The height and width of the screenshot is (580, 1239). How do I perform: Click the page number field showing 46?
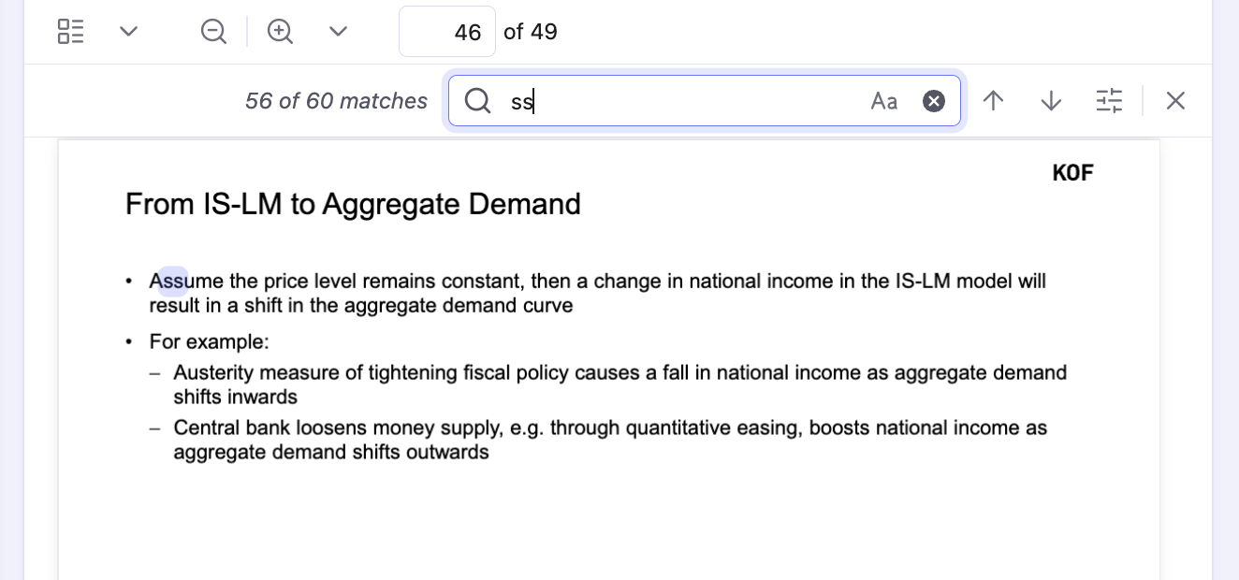(x=447, y=32)
